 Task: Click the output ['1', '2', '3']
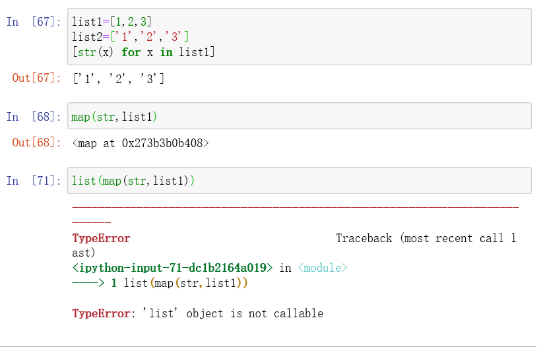pos(119,79)
